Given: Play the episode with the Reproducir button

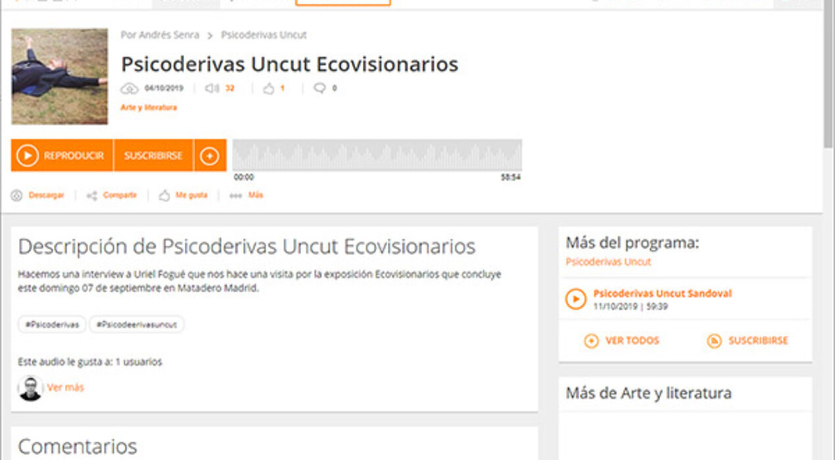Looking at the screenshot, I should [x=62, y=156].
